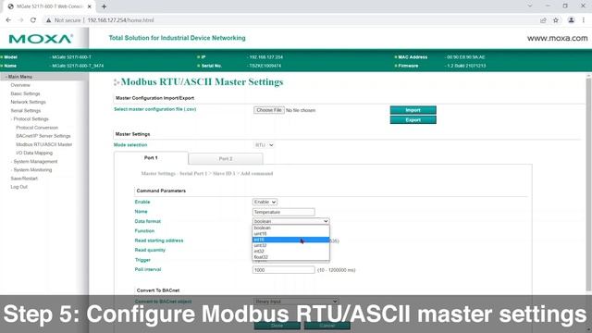Screen dimensions: 592x333
Task: Select uint16 in the data format list
Action: (290, 234)
